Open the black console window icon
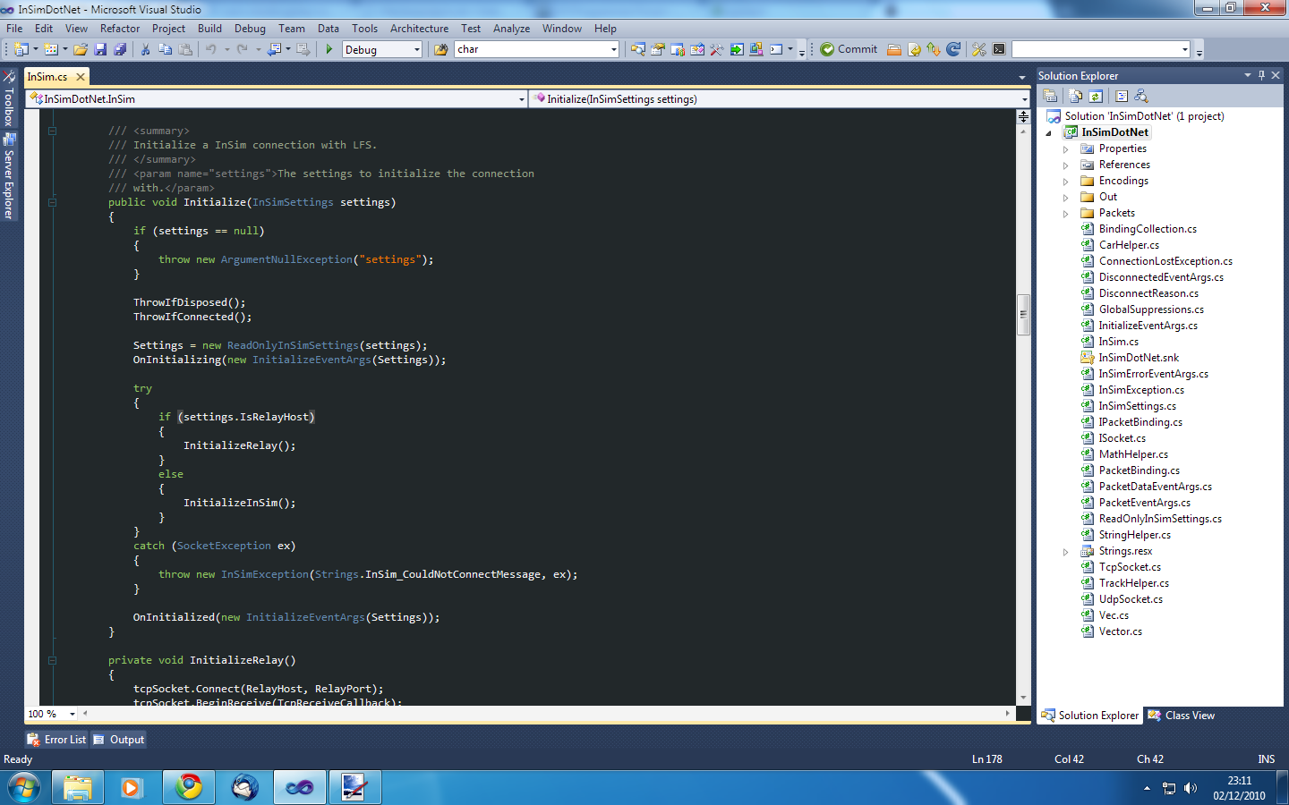The width and height of the screenshot is (1289, 805). [x=999, y=49]
